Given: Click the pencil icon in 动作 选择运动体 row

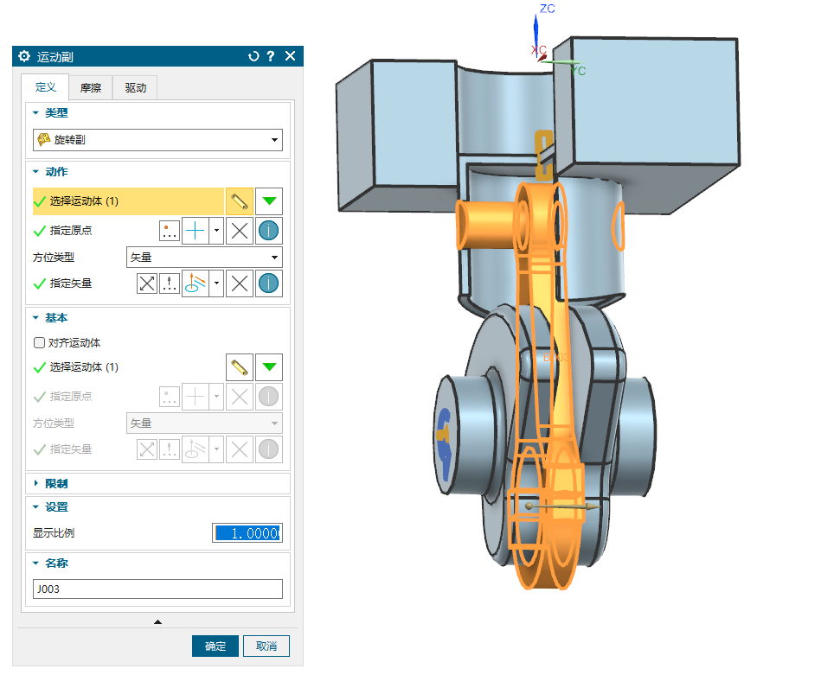Looking at the screenshot, I should [x=239, y=201].
